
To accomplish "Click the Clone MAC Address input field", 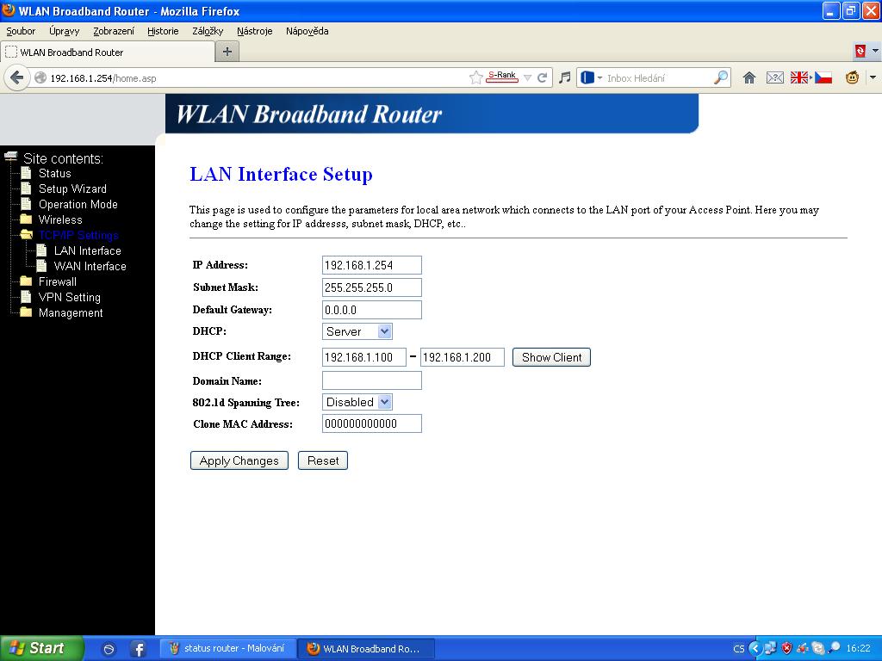I will click(371, 423).
